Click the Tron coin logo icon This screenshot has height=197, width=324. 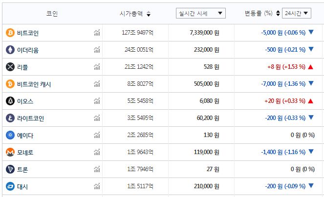(x=10, y=169)
